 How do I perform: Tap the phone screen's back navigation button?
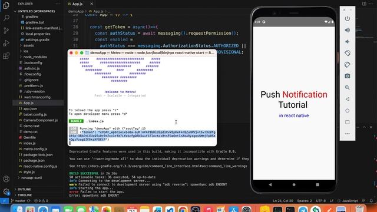tap(270, 184)
